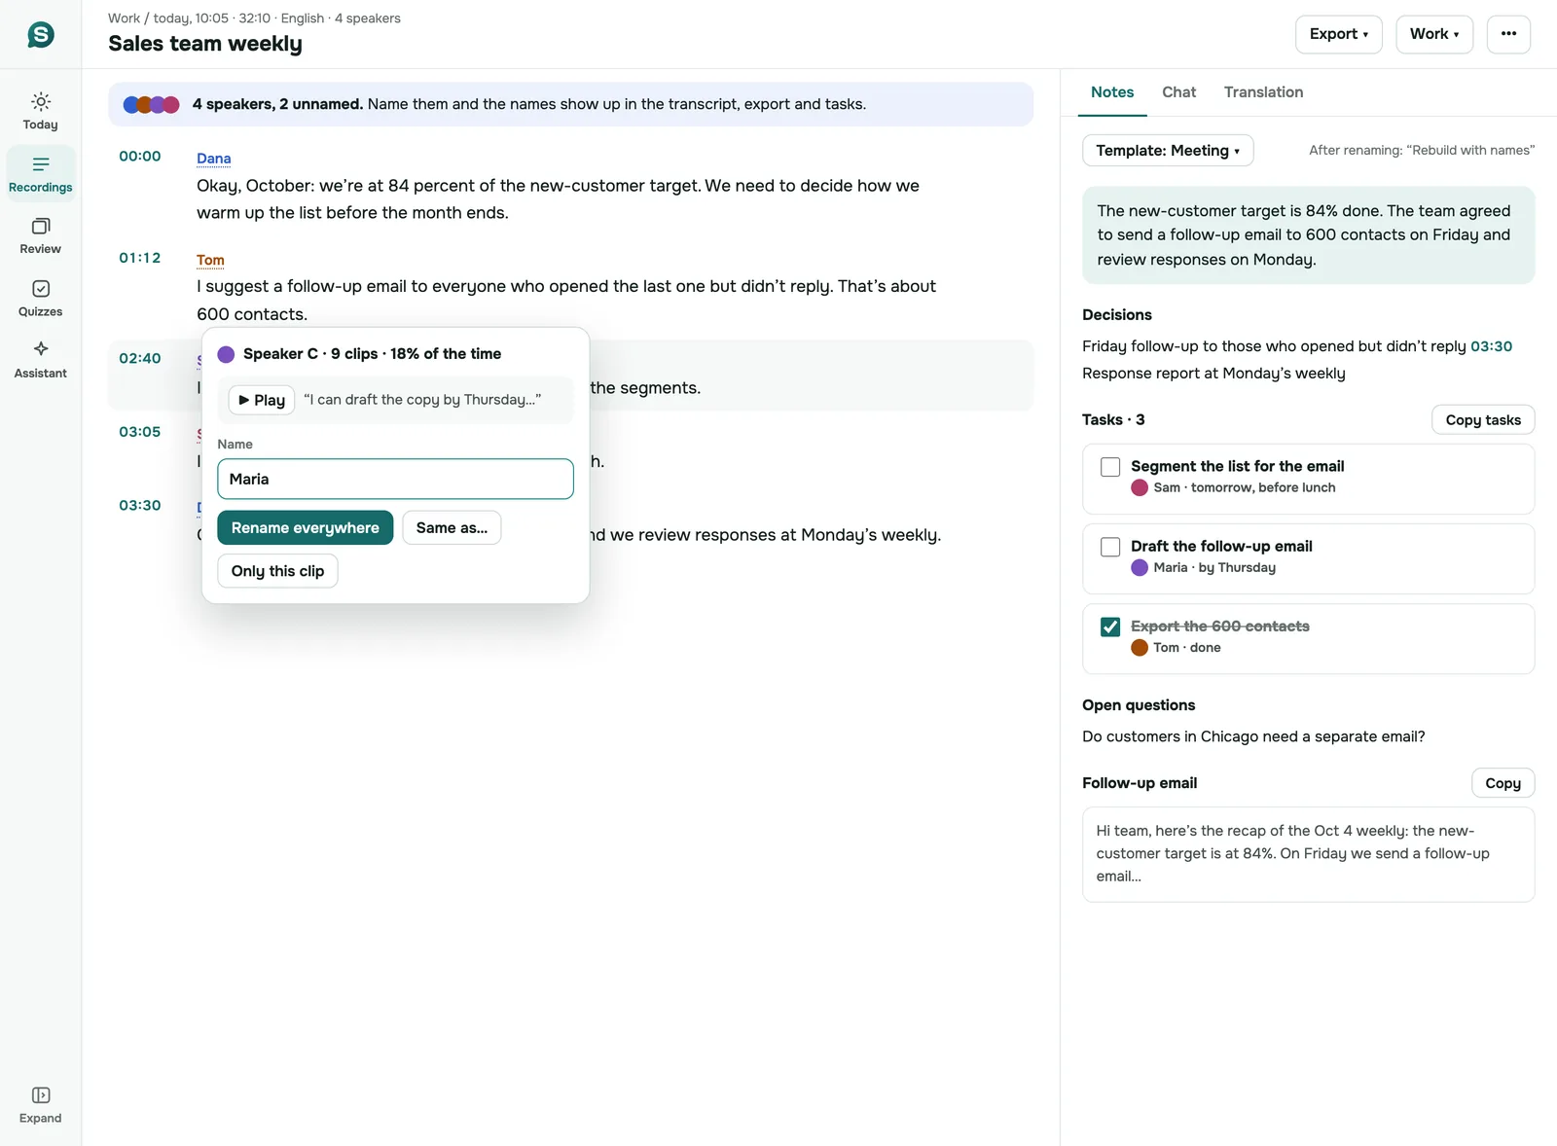Jump to transcript timestamp 03:30 on left
Screen dimensions: 1557x1146
click(140, 506)
